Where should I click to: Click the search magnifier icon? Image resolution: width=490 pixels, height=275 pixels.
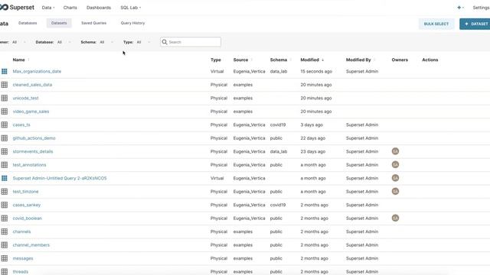(165, 42)
